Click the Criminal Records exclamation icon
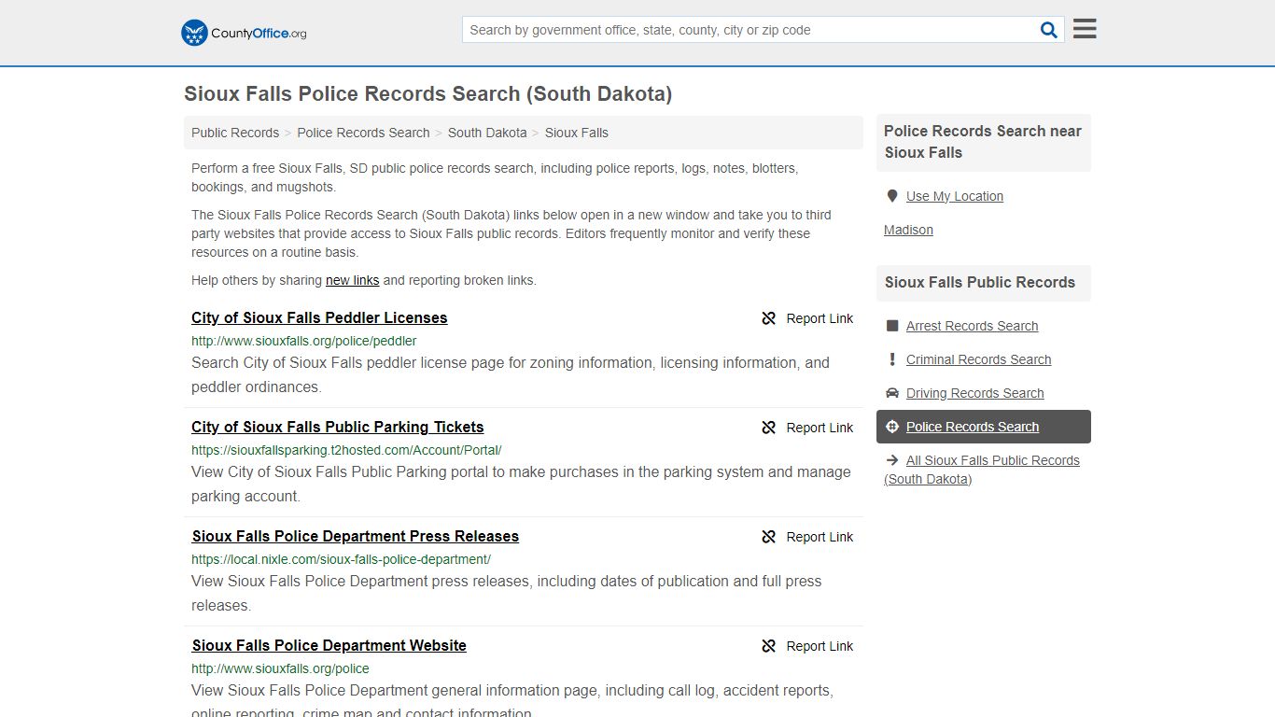1275x717 pixels. 892,359
